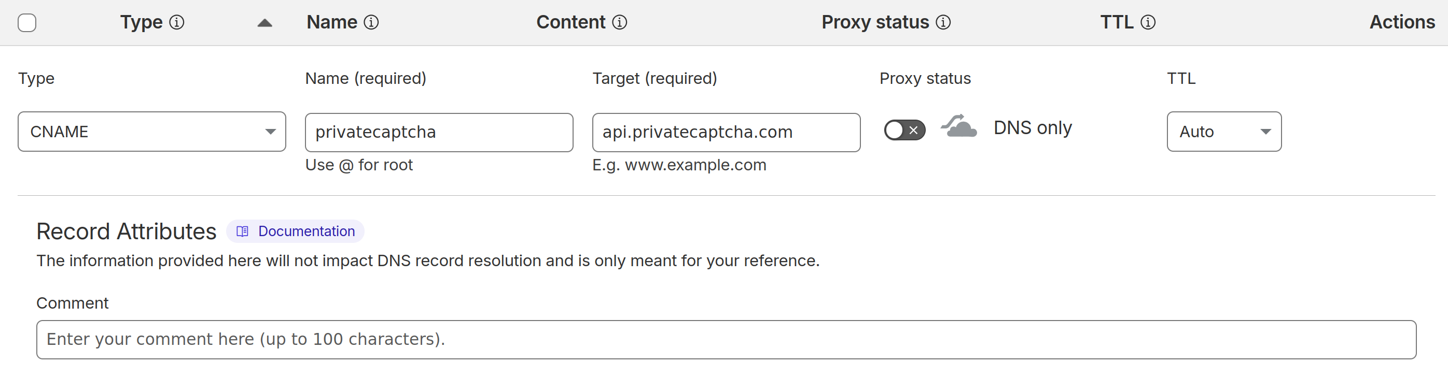
Task: Click the book icon on Documentation badge
Action: (x=242, y=231)
